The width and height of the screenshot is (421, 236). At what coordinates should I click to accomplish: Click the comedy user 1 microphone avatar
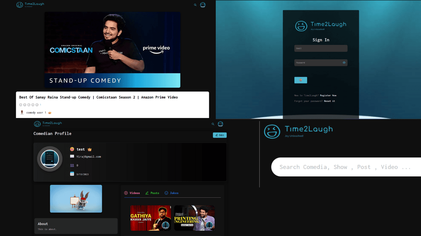tap(22, 112)
